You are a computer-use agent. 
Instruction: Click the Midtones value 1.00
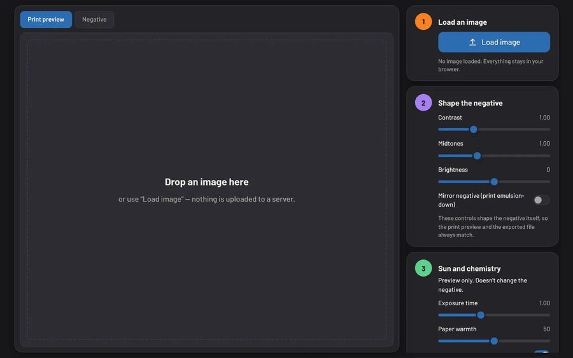tap(544, 144)
